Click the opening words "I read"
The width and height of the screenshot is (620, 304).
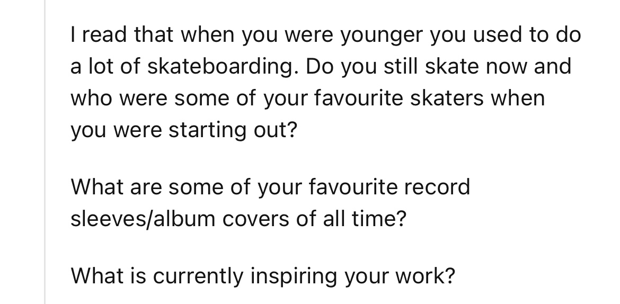99,34
